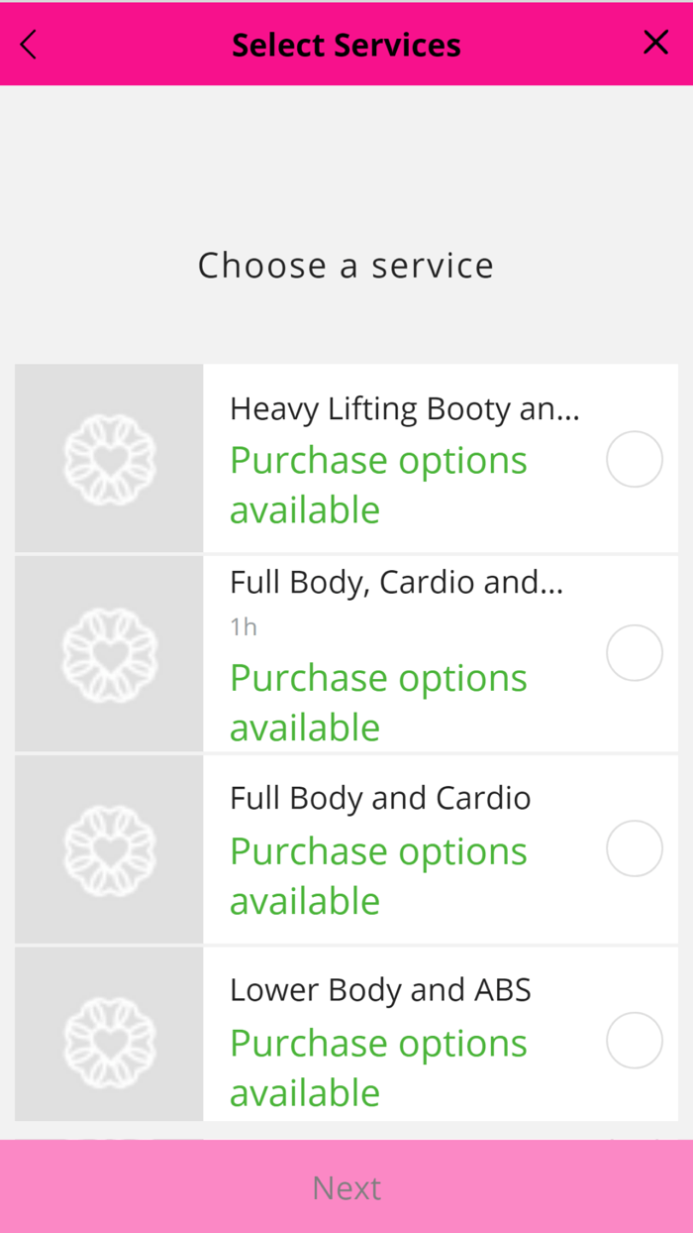Open purchase options for Full Body, Cardio
Screen dimensions: 693x1233
coord(378,702)
